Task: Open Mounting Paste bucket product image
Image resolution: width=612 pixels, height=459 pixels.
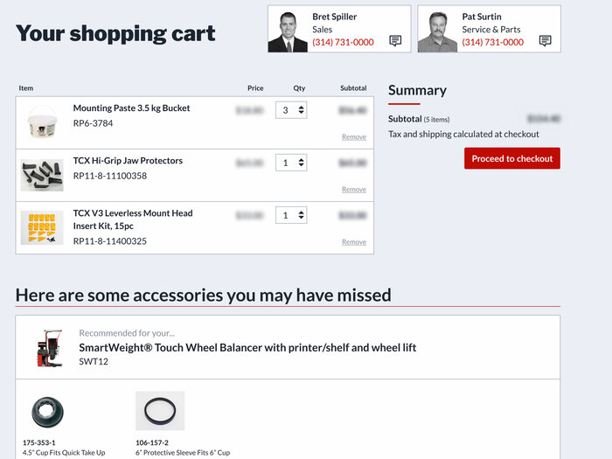Action: pyautogui.click(x=42, y=122)
